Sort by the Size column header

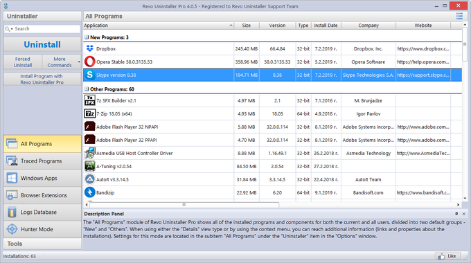pyautogui.click(x=247, y=26)
